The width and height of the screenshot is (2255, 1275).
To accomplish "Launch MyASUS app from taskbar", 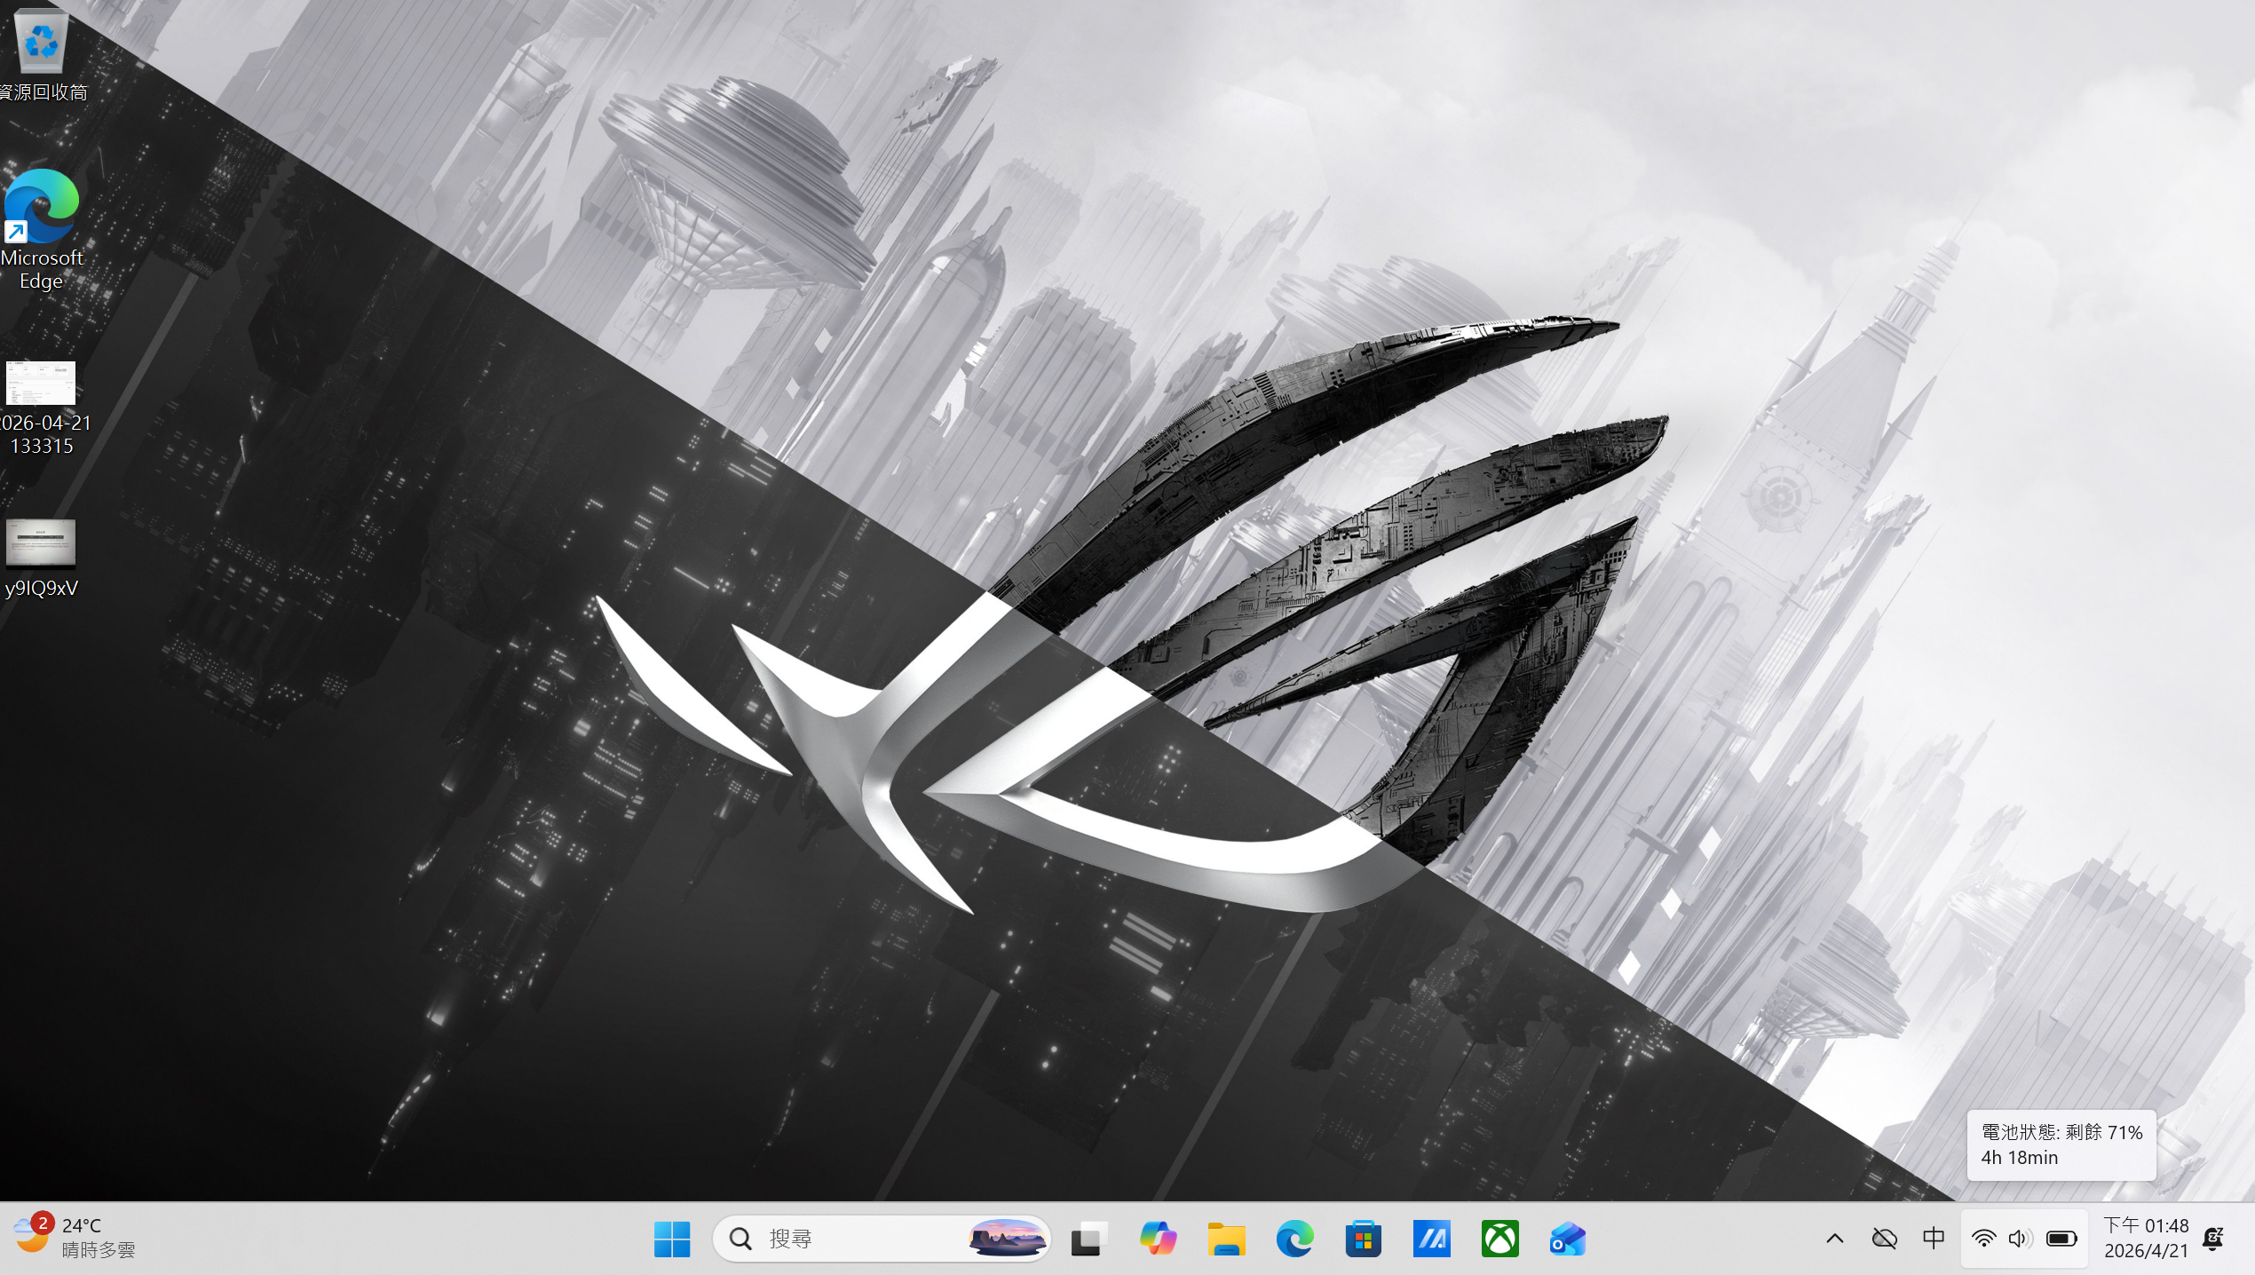I will tap(1431, 1239).
